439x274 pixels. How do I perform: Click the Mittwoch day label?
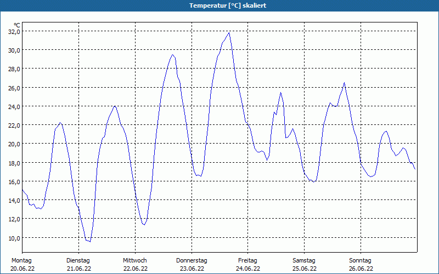click(134, 260)
